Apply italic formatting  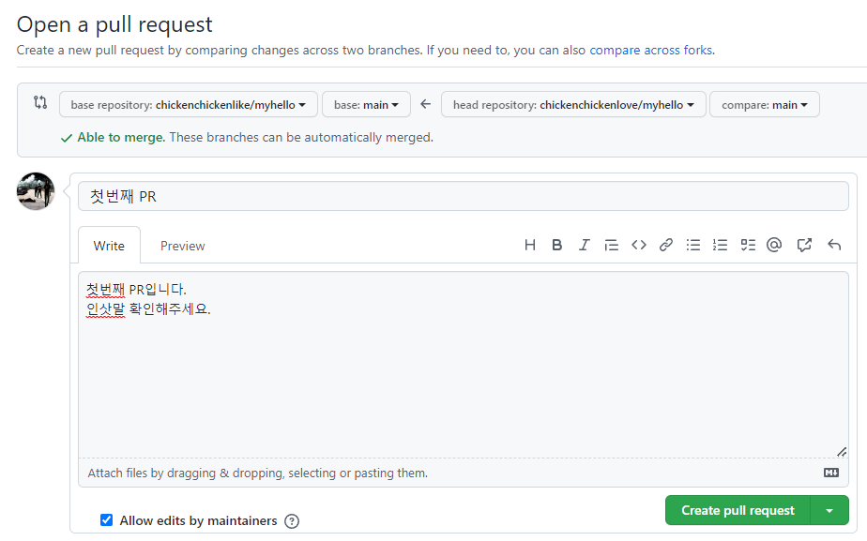(584, 245)
